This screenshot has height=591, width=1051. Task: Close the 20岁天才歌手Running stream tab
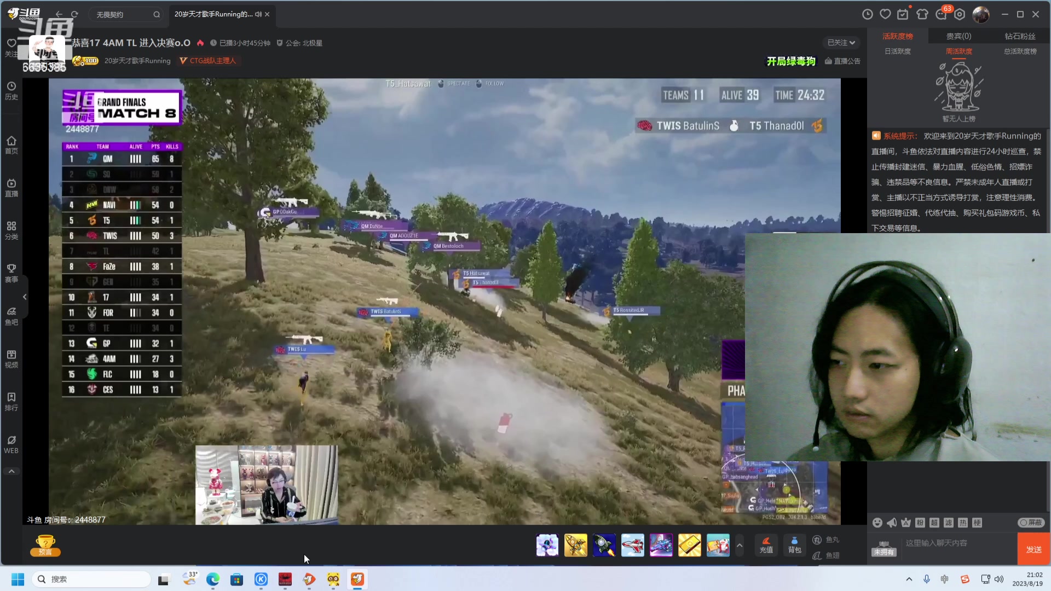[x=267, y=14]
